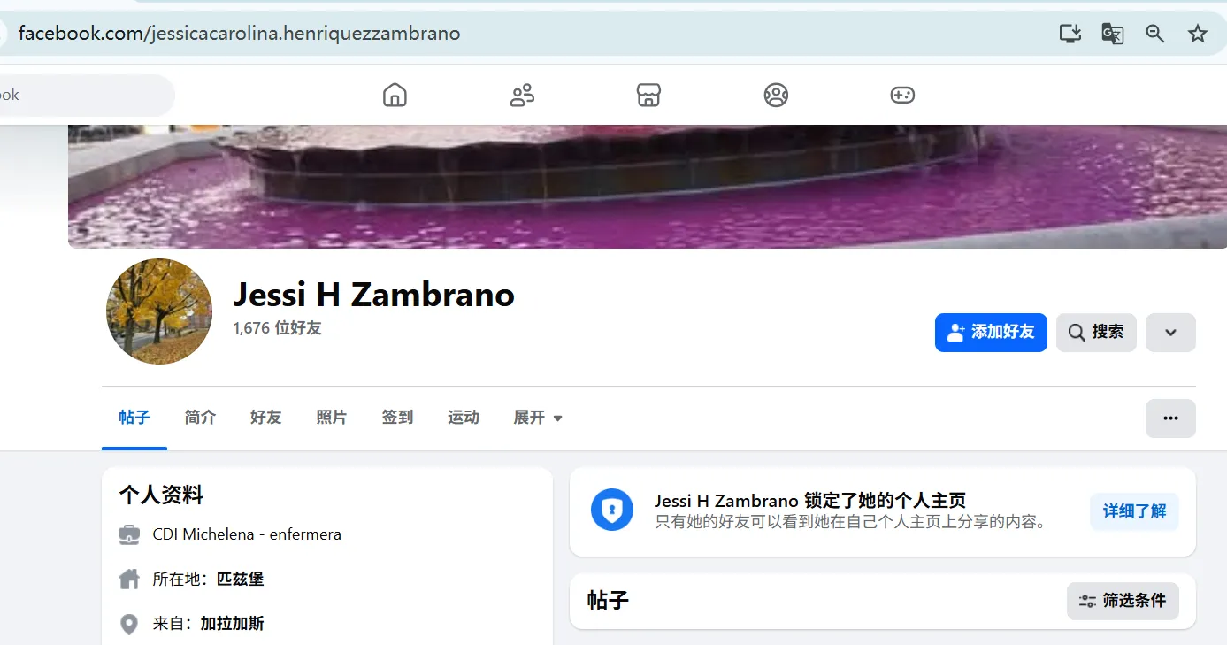
Task: Click the install app icon in address bar
Action: 1070,34
